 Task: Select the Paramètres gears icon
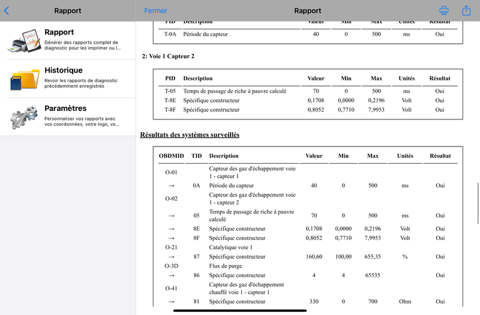(x=25, y=116)
